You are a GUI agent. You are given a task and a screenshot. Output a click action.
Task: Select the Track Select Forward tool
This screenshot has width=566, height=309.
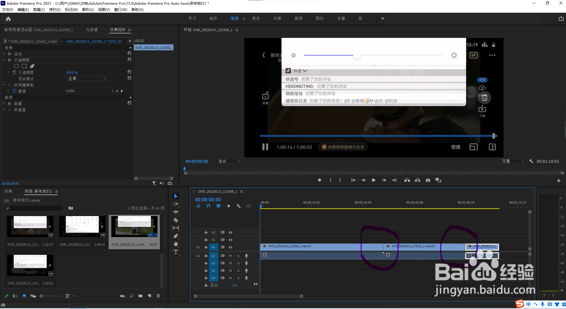176,204
